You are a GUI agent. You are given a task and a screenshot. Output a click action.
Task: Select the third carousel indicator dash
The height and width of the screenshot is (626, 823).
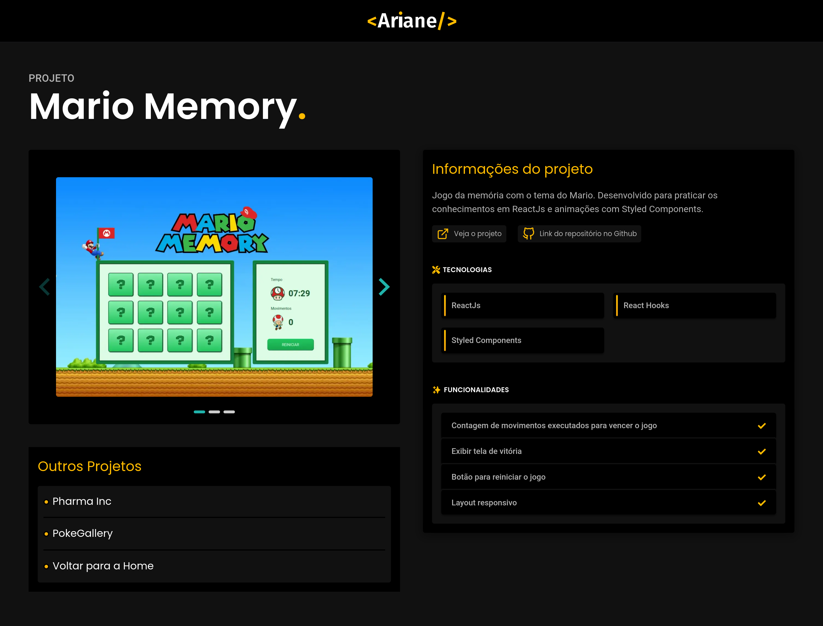tap(229, 412)
